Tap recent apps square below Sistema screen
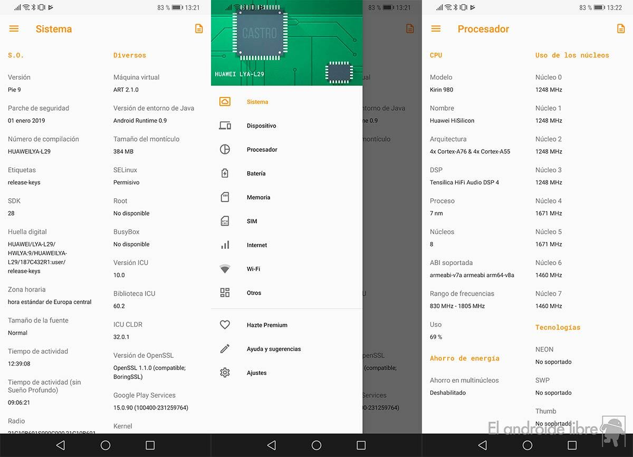Image resolution: width=633 pixels, height=457 pixels. coord(150,445)
